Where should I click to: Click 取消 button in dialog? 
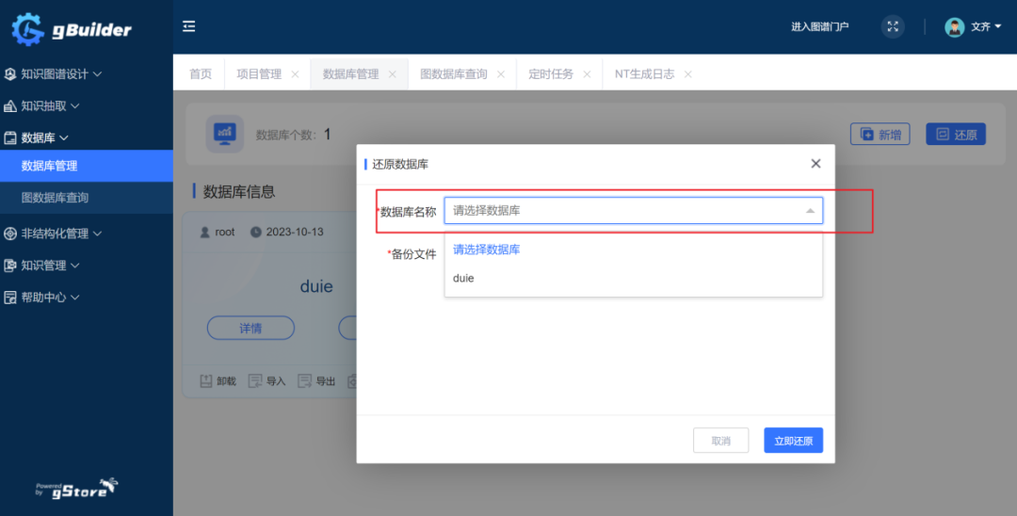click(x=721, y=441)
